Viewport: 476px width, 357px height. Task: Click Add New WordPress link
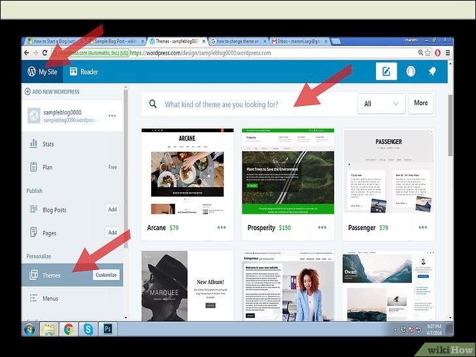[x=52, y=92]
